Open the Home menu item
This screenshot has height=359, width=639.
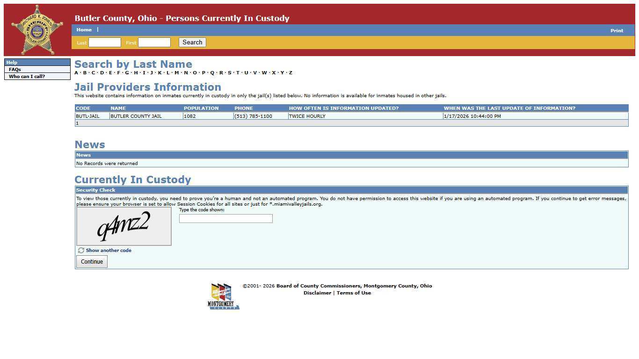click(84, 30)
